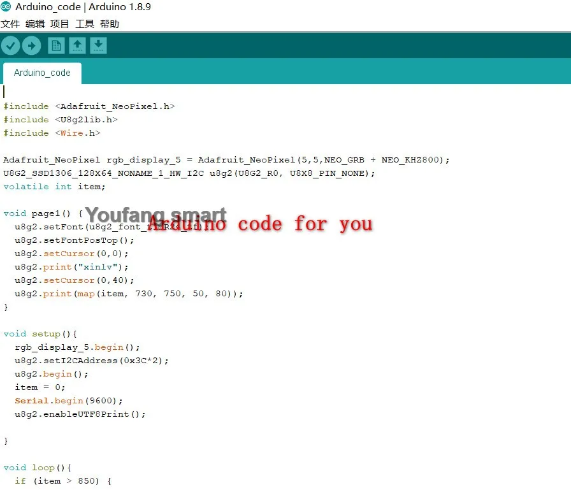
Task: Click the 'void setup(){' line
Action: [x=40, y=334]
